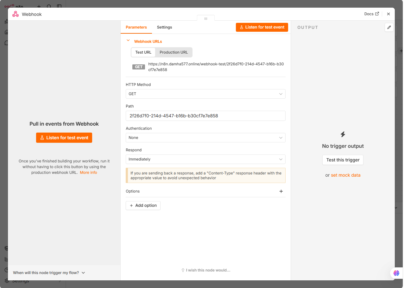
Task: Collapse the Webhook URLs section
Action: pyautogui.click(x=128, y=41)
